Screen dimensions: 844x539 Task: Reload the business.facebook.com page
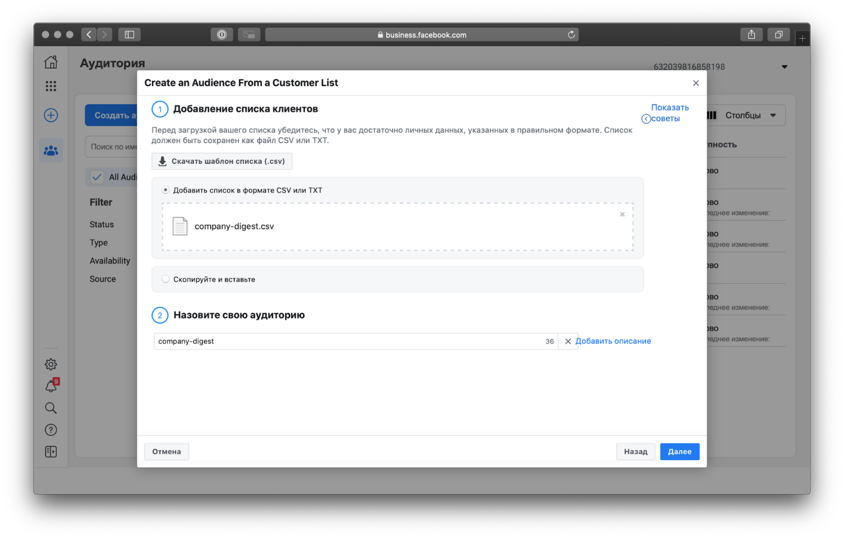pos(571,35)
